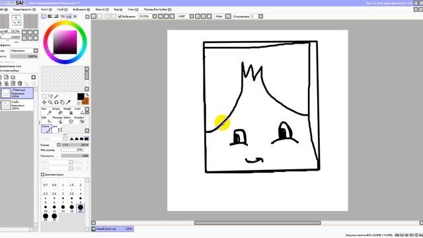The width and height of the screenshot is (423, 238).
Task: Toggle the size multiplier box next to Размер
Action: pyautogui.click(x=59, y=145)
